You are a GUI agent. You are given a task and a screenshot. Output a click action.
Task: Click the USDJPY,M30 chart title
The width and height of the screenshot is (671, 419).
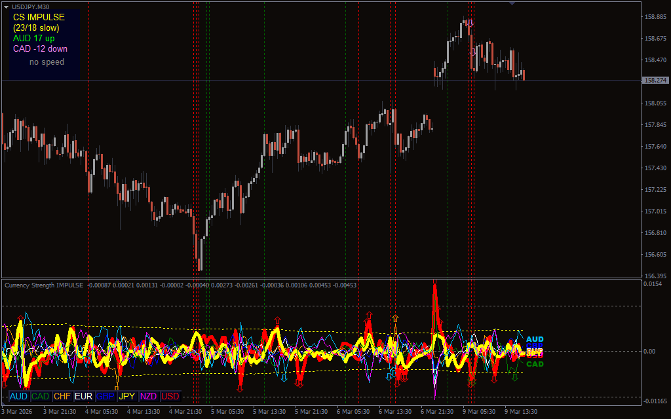(30, 7)
